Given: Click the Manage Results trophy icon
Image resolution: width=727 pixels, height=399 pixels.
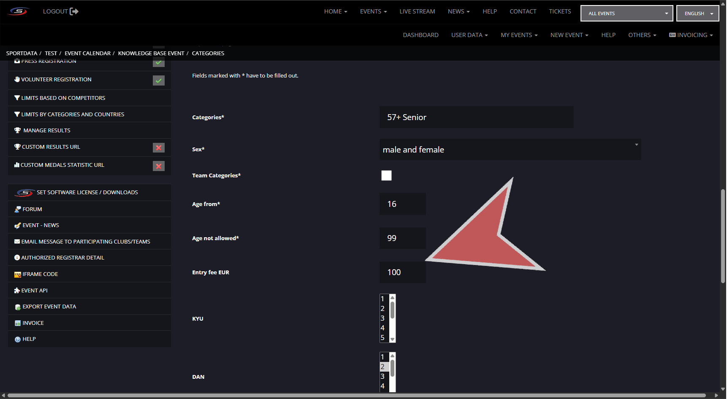Looking at the screenshot, I should pyautogui.click(x=17, y=131).
